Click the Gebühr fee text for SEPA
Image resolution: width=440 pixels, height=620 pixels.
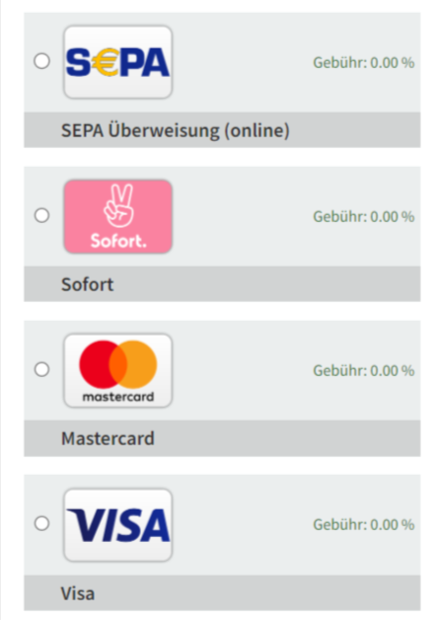coord(364,62)
